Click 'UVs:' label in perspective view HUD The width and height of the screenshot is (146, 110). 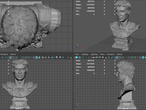tap(78, 14)
